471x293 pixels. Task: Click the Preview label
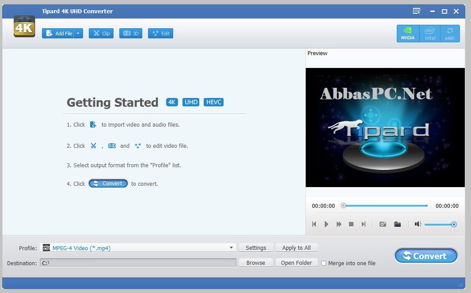[x=317, y=53]
